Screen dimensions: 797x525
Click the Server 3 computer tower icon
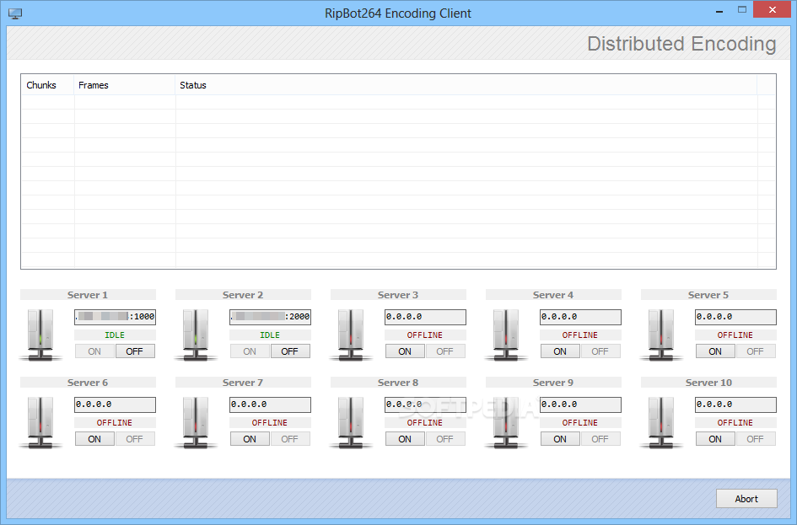pos(351,335)
